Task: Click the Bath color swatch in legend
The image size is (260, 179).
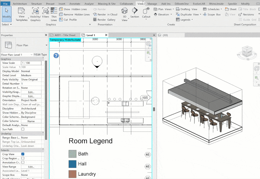Action: tap(72, 154)
